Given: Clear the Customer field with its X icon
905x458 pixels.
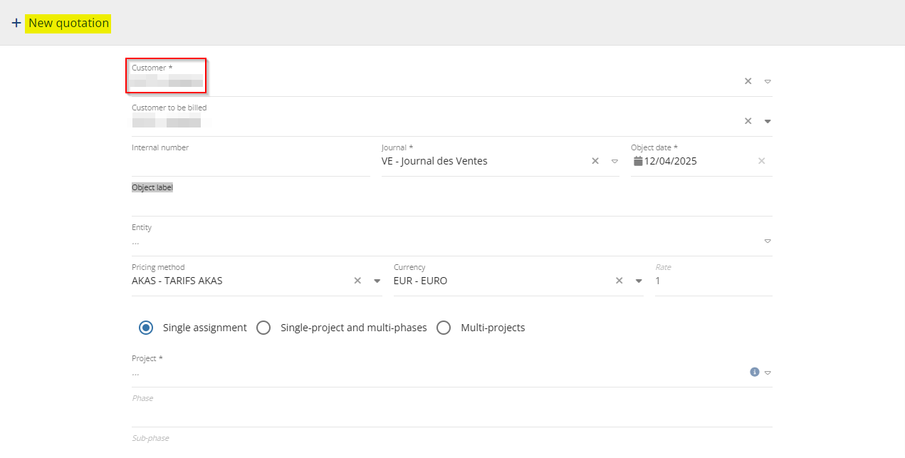Looking at the screenshot, I should point(748,81).
